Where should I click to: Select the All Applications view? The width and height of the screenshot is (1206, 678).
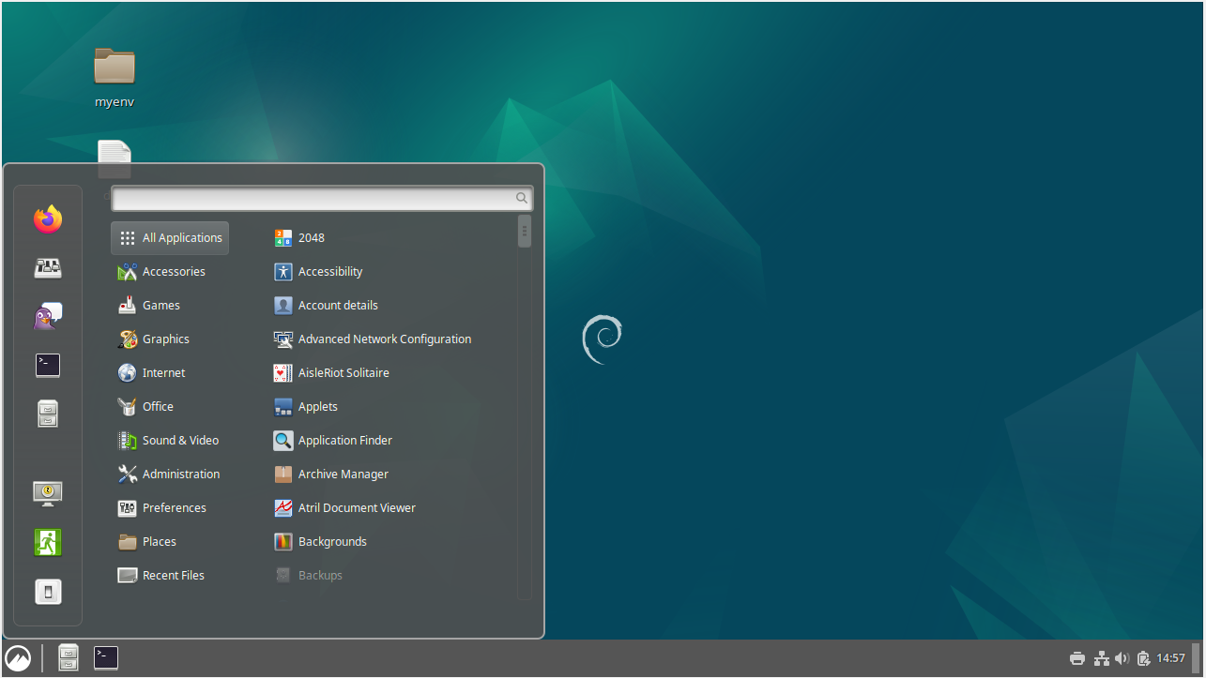click(169, 237)
